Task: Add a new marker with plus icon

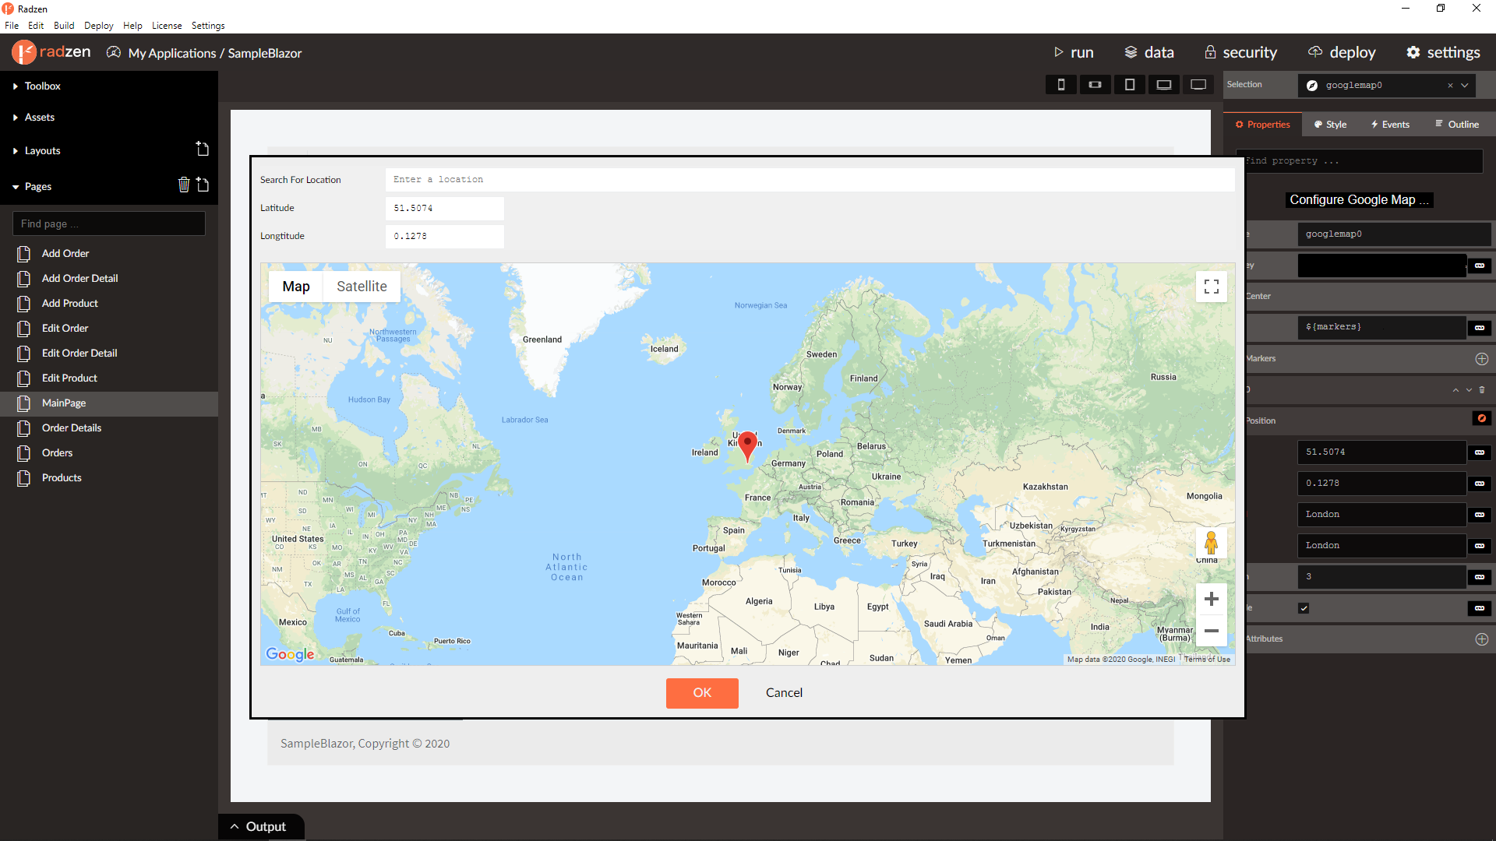Action: [1482, 359]
